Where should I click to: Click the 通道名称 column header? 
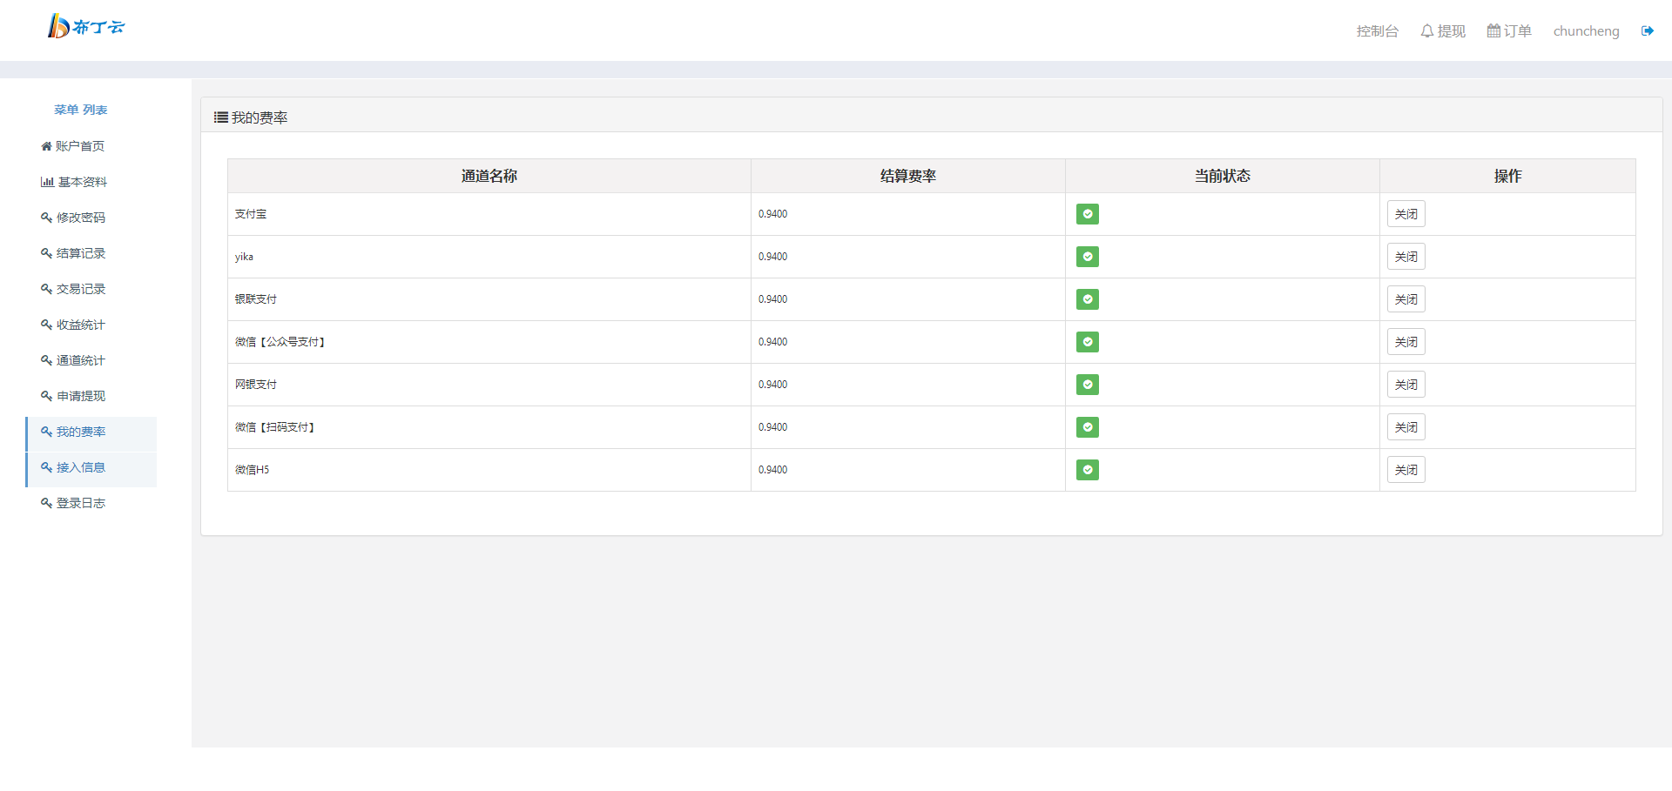click(x=489, y=176)
